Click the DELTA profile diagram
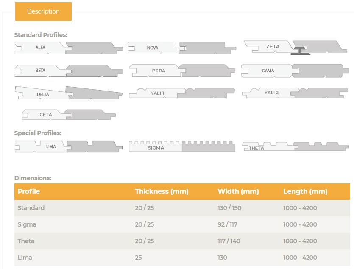This screenshot has height=269, width=354. [x=69, y=93]
